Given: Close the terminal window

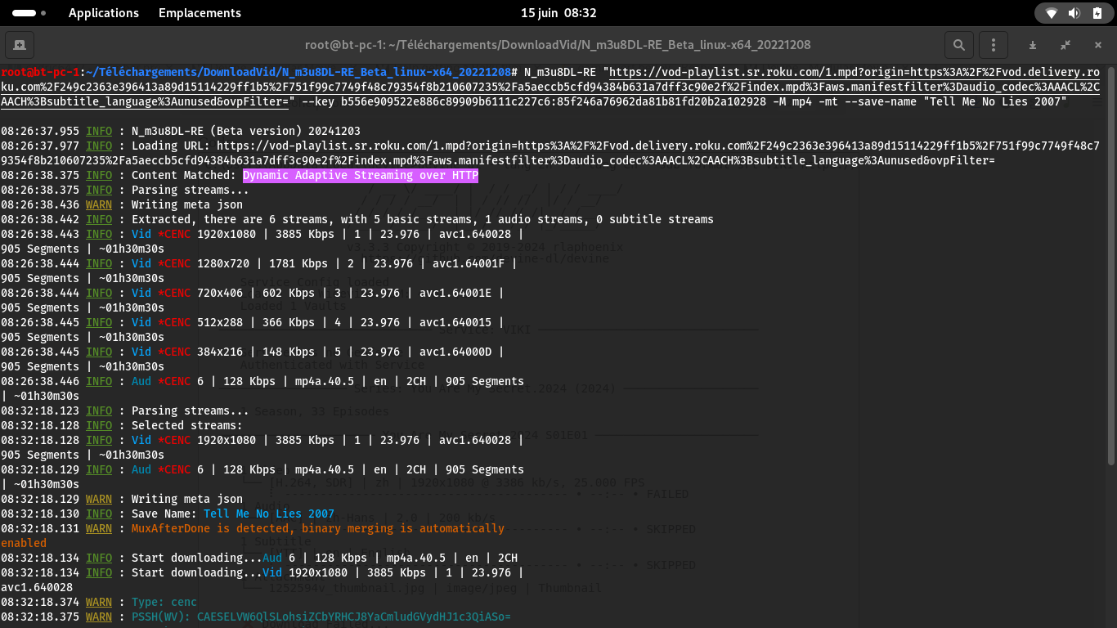Looking at the screenshot, I should (1098, 45).
